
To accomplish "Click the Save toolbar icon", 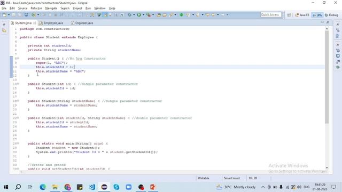I will pos(14,15).
